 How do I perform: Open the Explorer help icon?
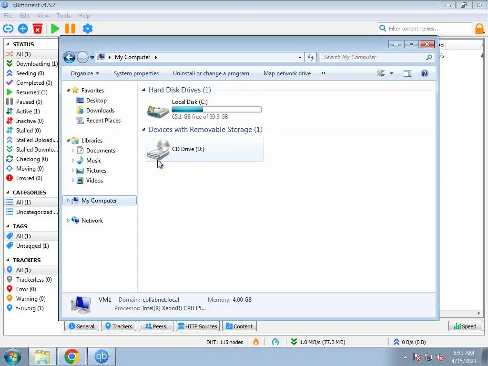pyautogui.click(x=425, y=73)
